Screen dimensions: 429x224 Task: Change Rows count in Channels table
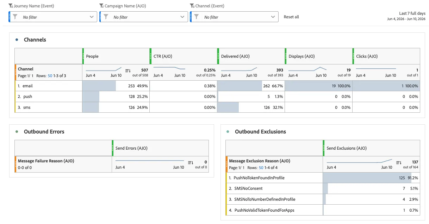click(50, 76)
